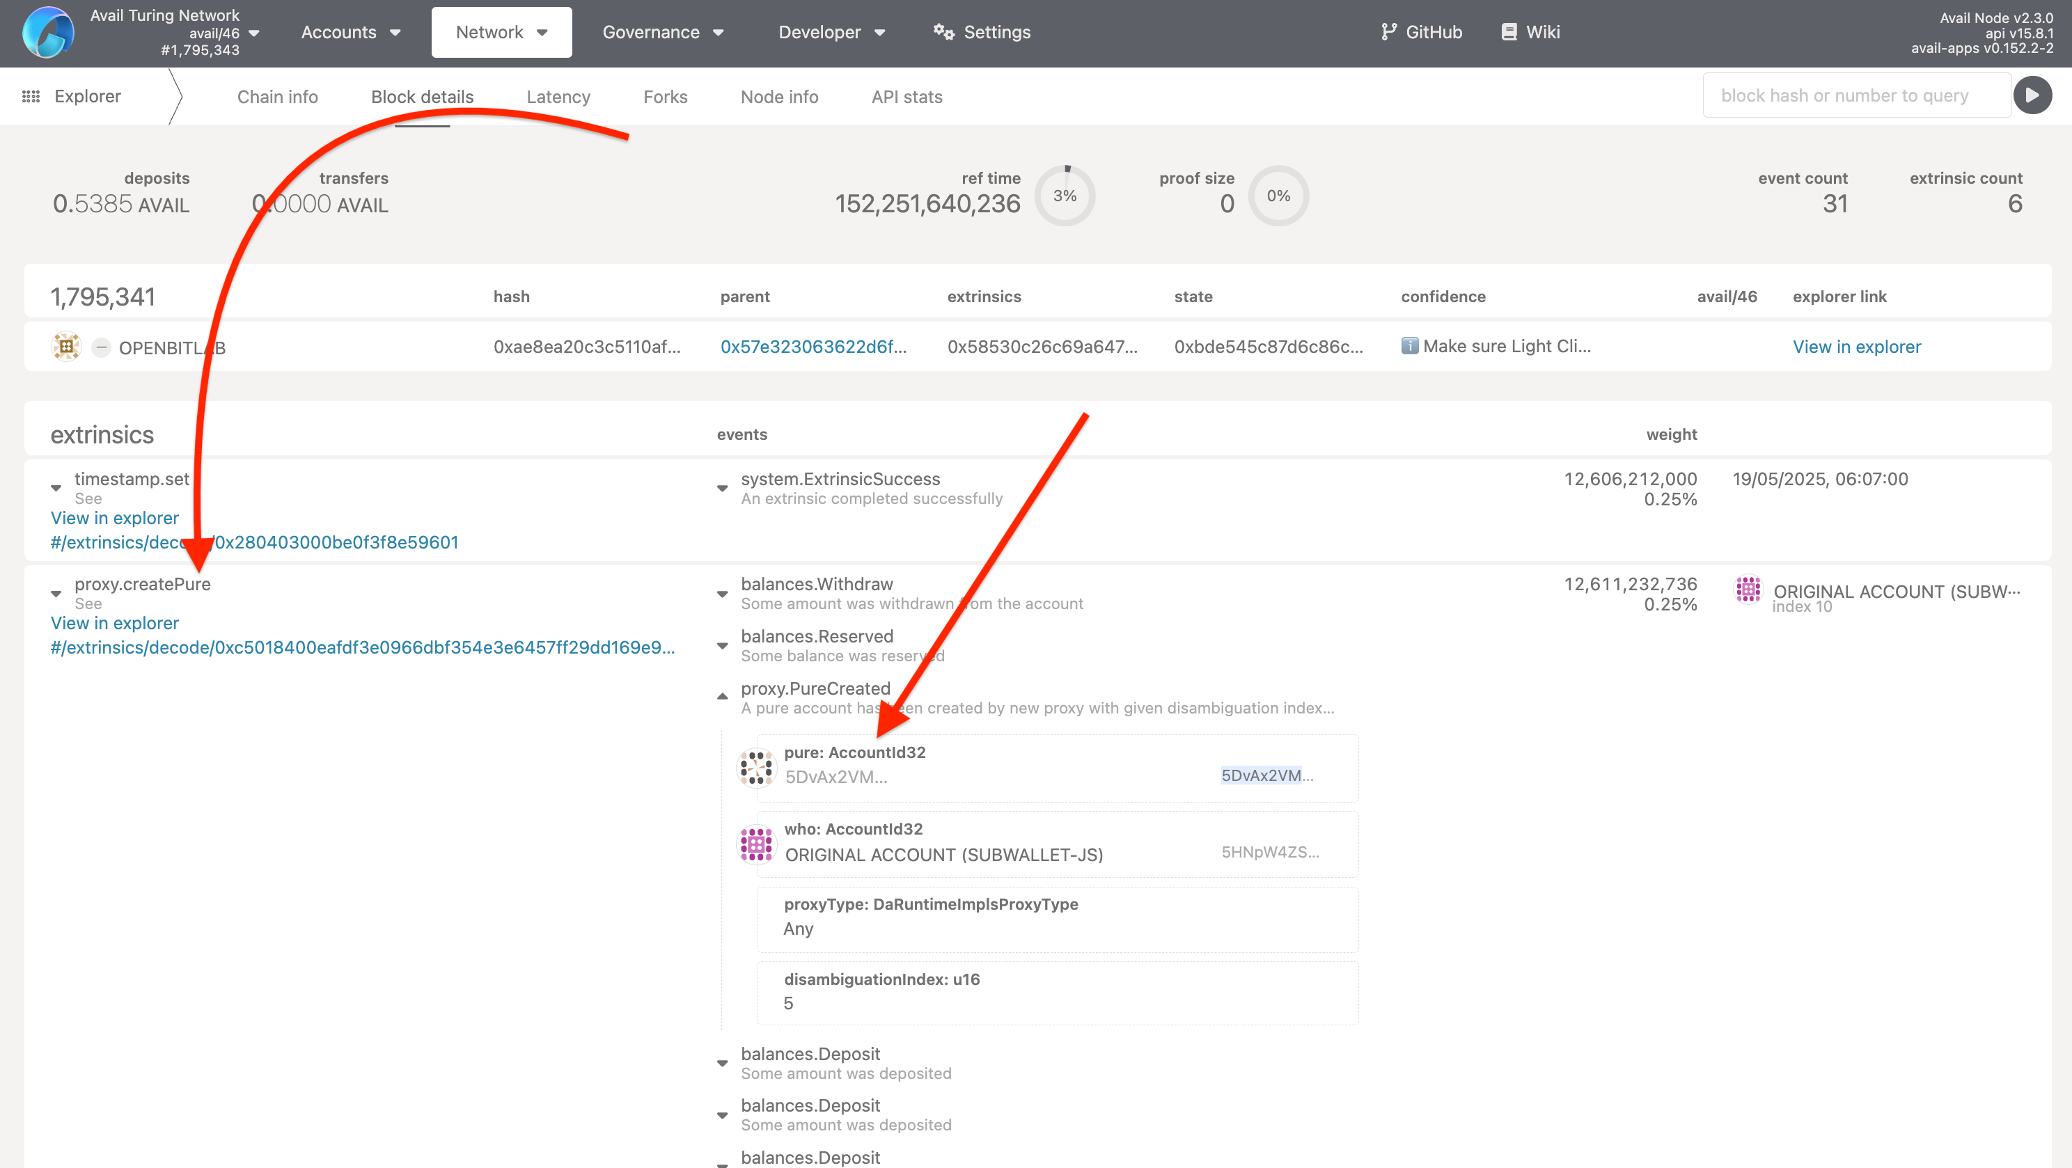Click the Settings gear icon
This screenshot has height=1168, width=2072.
click(x=943, y=32)
